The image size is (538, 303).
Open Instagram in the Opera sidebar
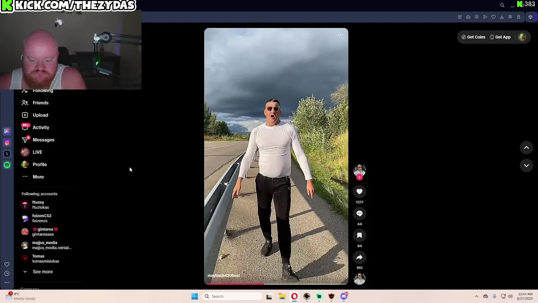[7, 143]
